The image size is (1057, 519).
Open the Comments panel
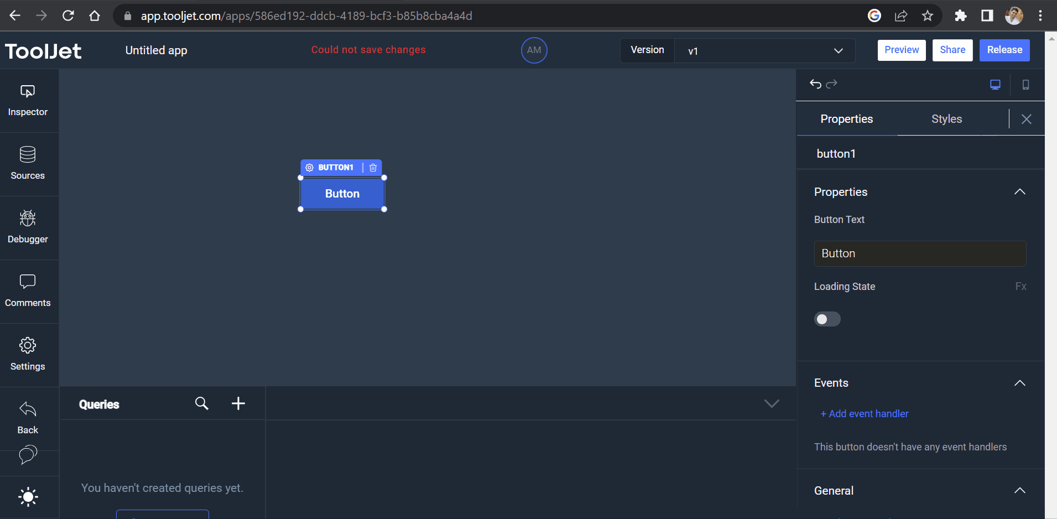[x=28, y=291]
